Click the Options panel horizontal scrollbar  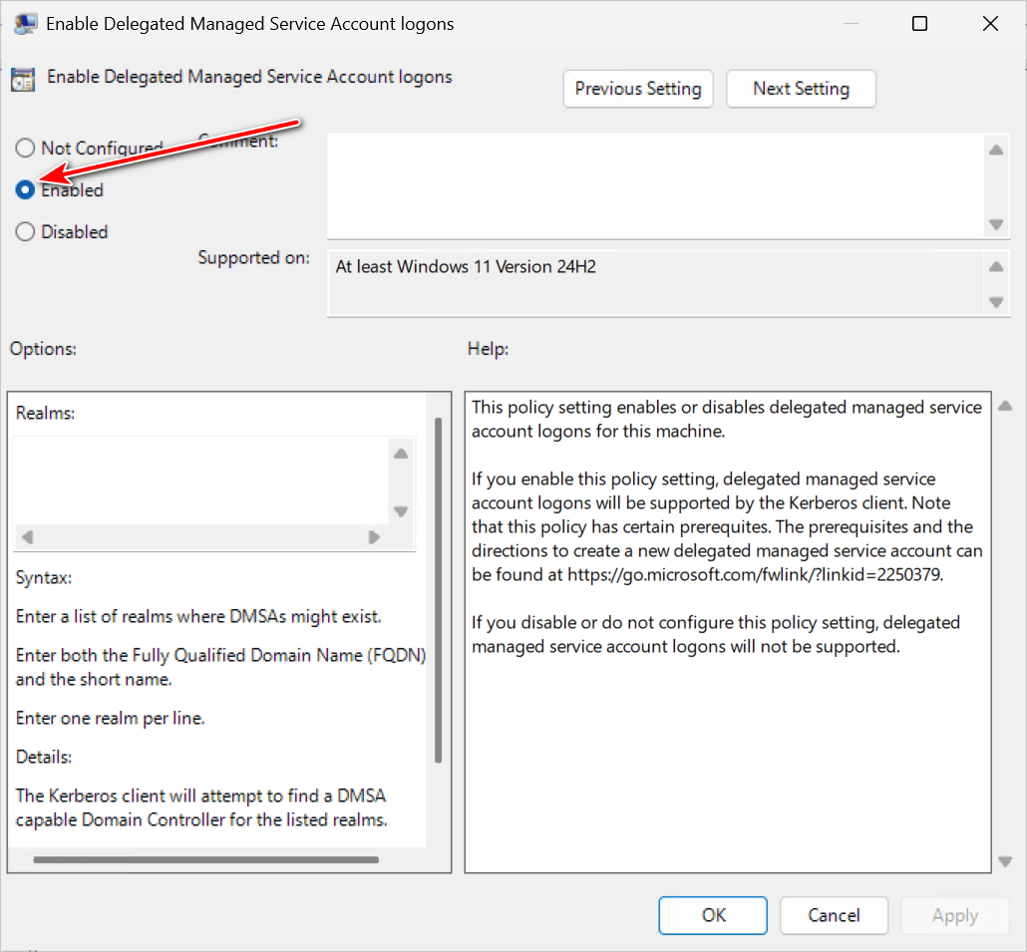[205, 859]
